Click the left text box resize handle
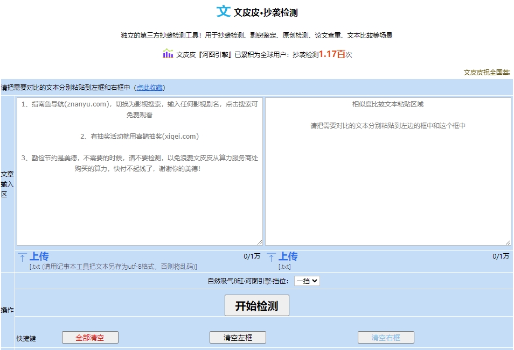Screen dimensions: 514x350 pyautogui.click(x=259, y=242)
